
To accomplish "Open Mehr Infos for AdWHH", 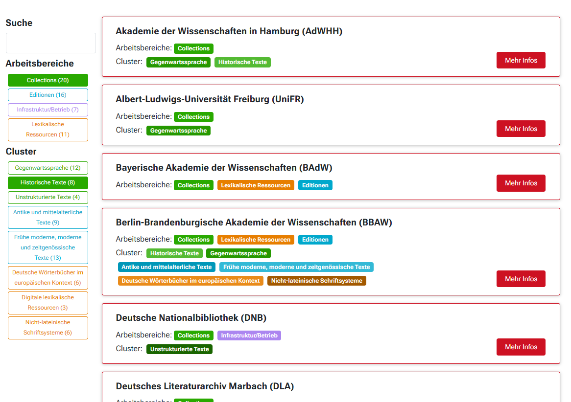I will point(521,60).
